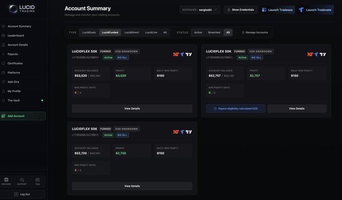
Task: Open Tradovate icon on the $52,757 account card
Action: click(316, 54)
